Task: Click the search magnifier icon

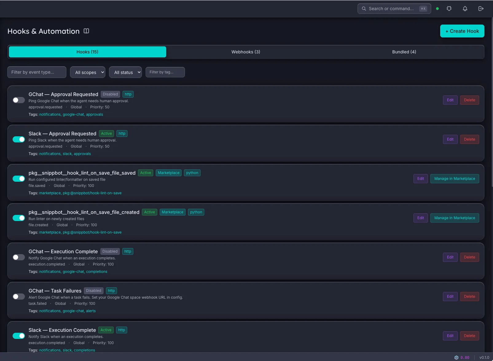Action: (x=364, y=9)
